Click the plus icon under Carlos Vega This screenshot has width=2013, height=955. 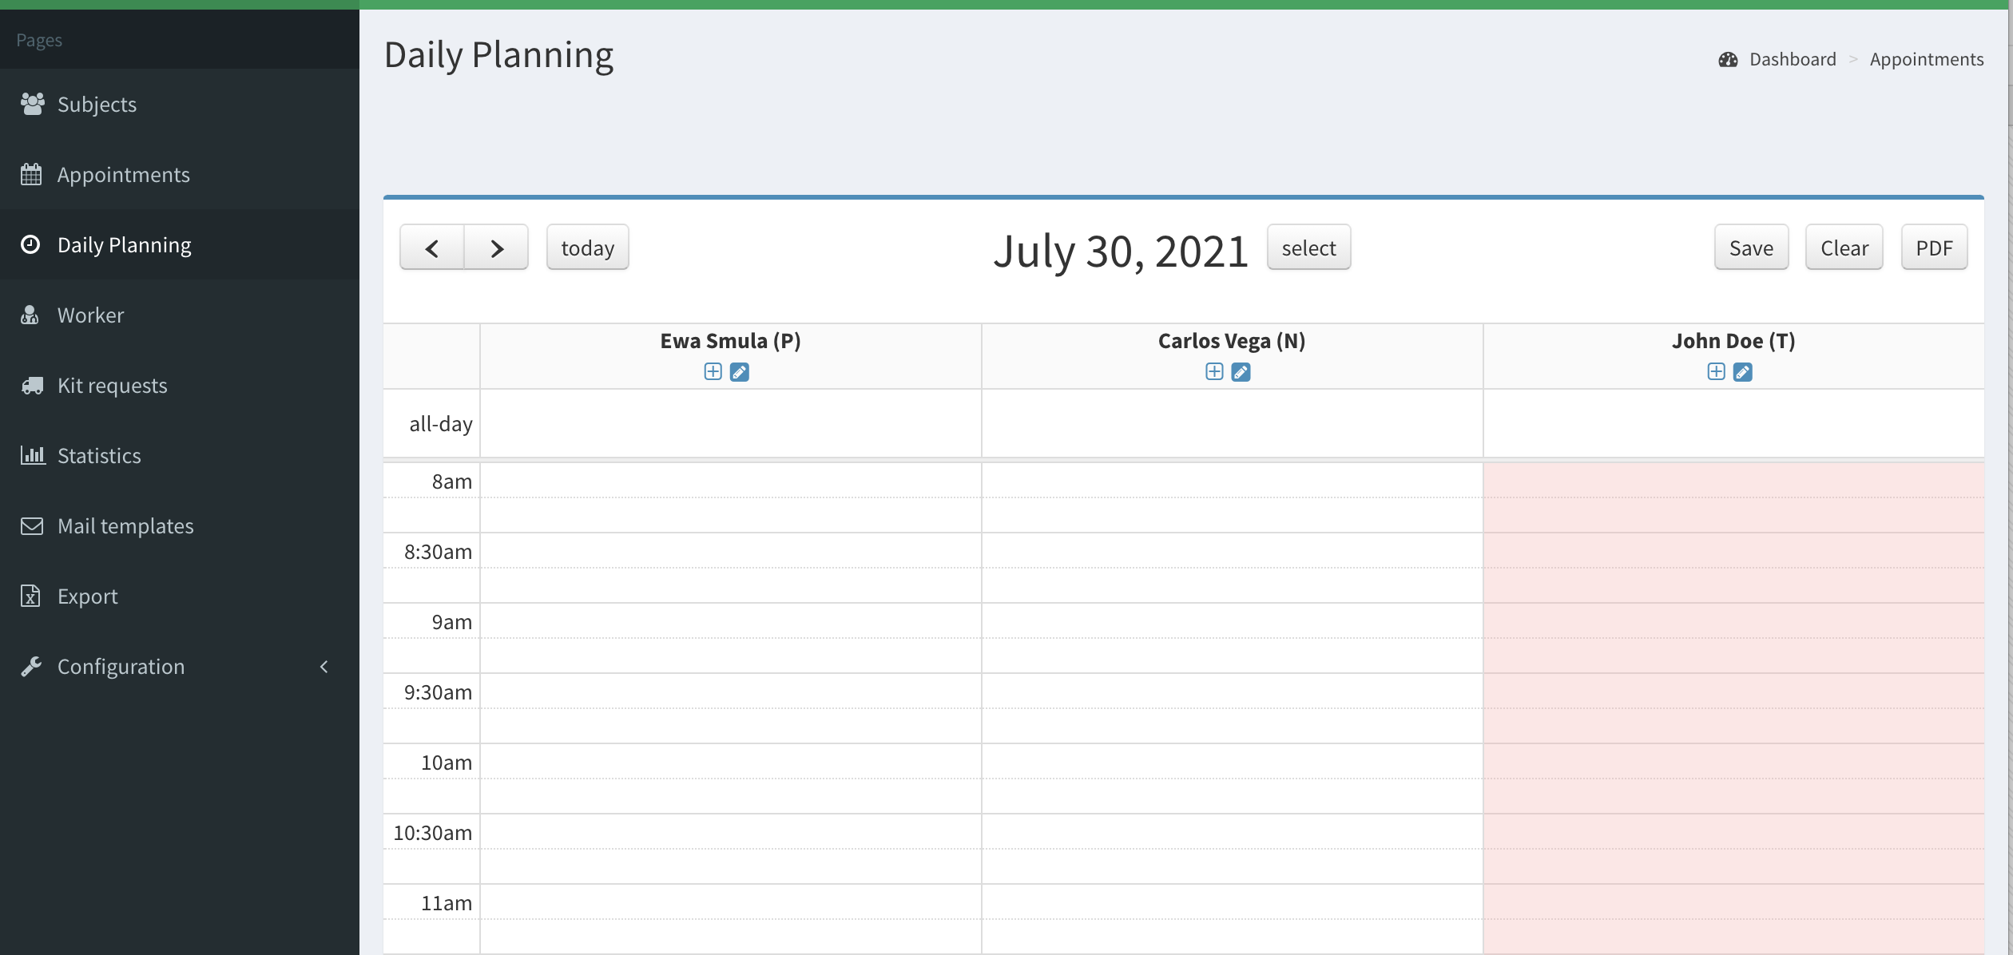pos(1214,371)
